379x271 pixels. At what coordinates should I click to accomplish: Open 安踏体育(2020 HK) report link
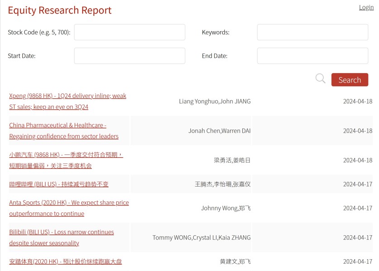[x=66, y=262]
